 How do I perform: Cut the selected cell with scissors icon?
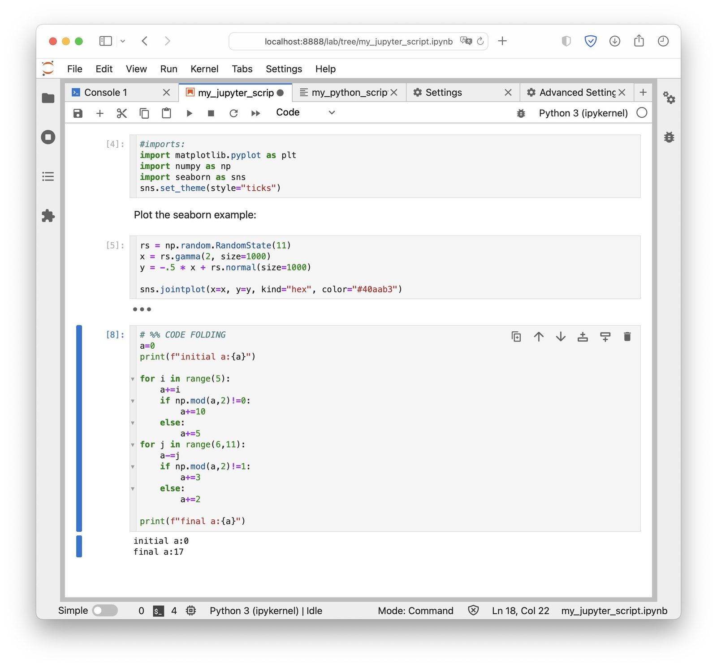tap(121, 113)
